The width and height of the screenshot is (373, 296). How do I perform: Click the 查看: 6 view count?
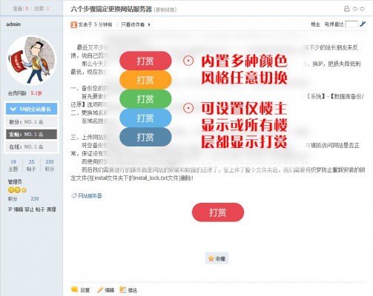tap(21, 9)
